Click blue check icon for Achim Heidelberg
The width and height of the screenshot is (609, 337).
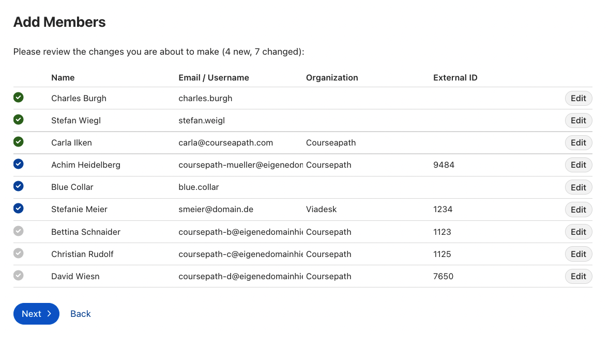[x=19, y=164]
